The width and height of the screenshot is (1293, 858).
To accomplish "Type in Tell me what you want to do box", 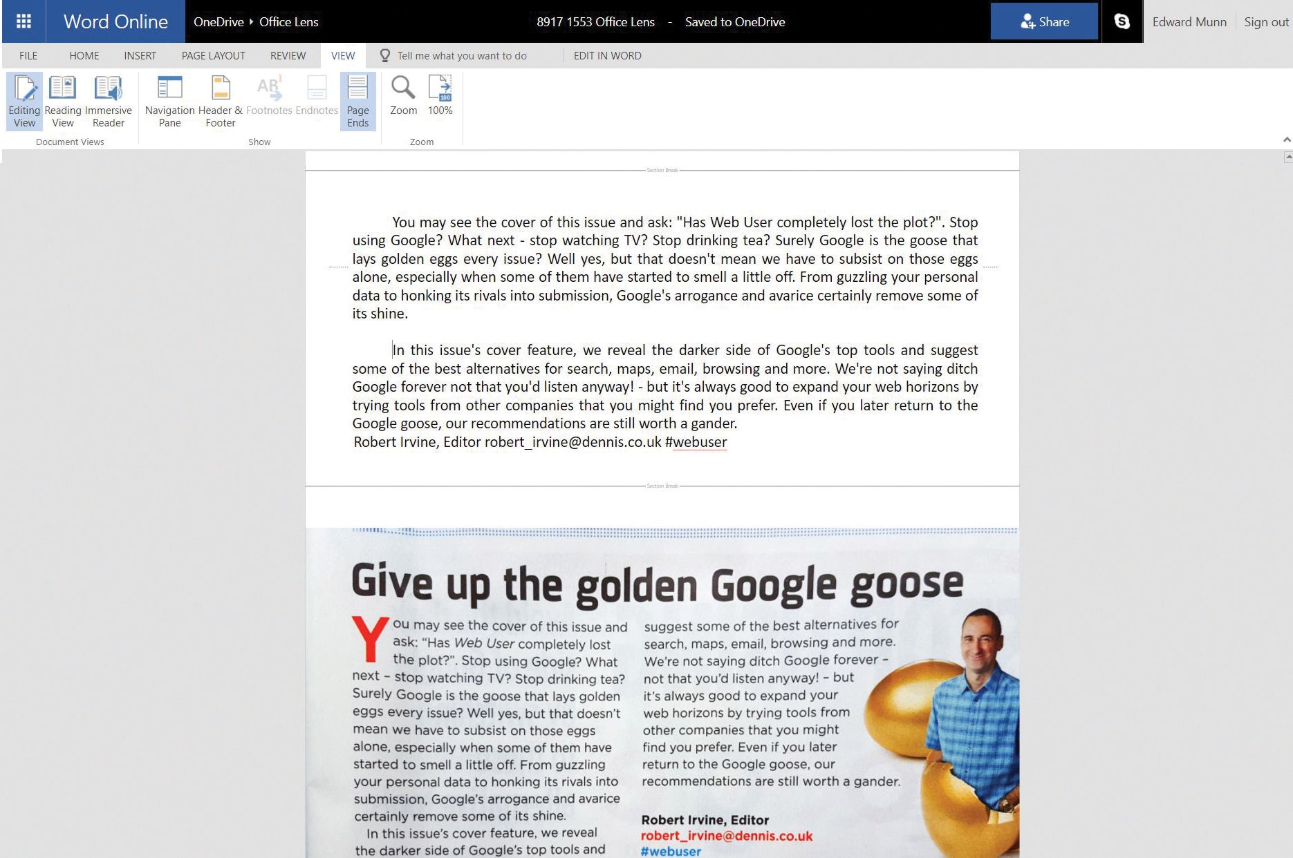I will [462, 55].
